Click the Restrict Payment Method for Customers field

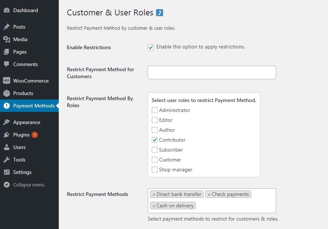tap(212, 73)
